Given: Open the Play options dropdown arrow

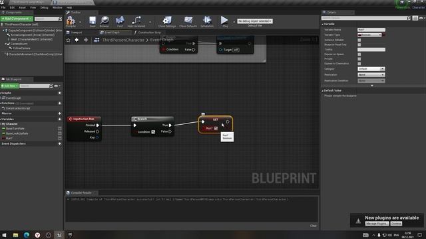Looking at the screenshot, I should click(x=234, y=22).
